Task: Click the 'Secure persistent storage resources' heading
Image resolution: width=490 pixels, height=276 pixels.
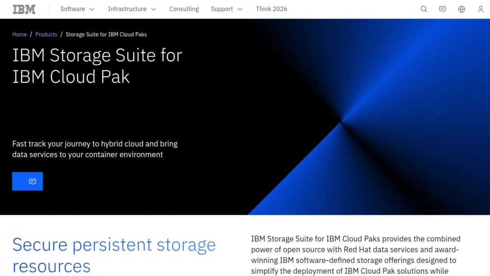Action: pyautogui.click(x=114, y=255)
